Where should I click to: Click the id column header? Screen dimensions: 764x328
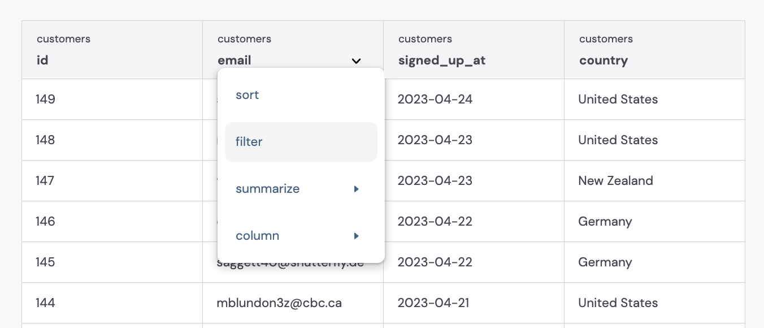pyautogui.click(x=112, y=50)
